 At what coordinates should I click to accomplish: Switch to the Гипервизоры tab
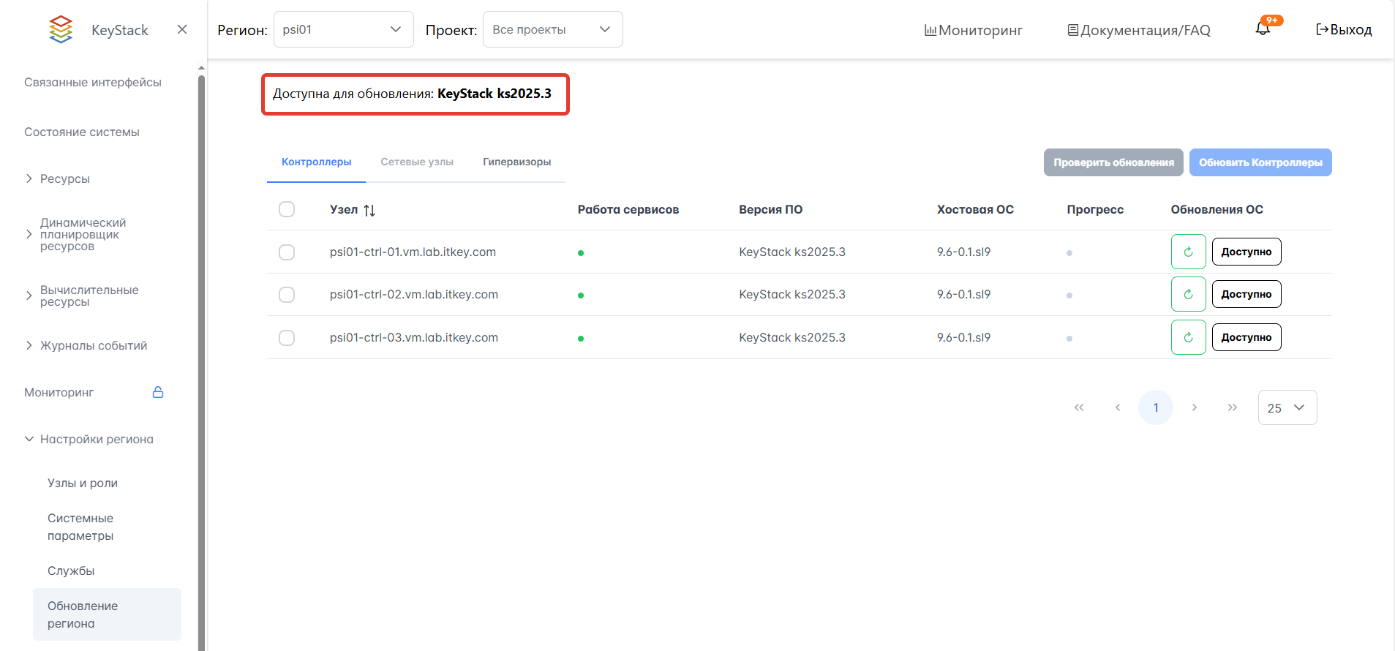(516, 162)
